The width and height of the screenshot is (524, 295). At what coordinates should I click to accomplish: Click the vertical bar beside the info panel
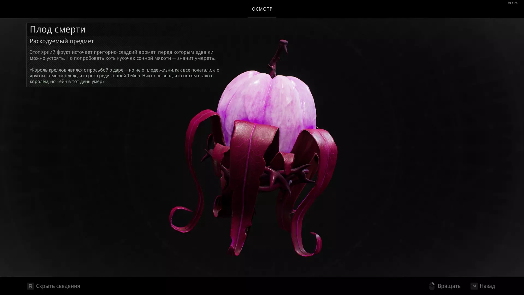click(x=27, y=55)
